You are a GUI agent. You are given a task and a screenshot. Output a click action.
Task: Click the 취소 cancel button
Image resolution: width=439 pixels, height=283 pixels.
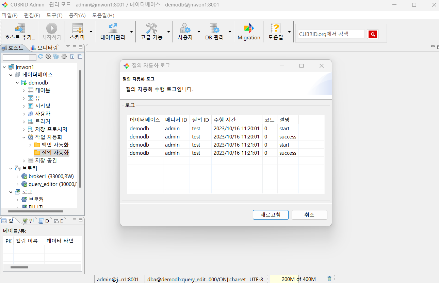point(309,215)
